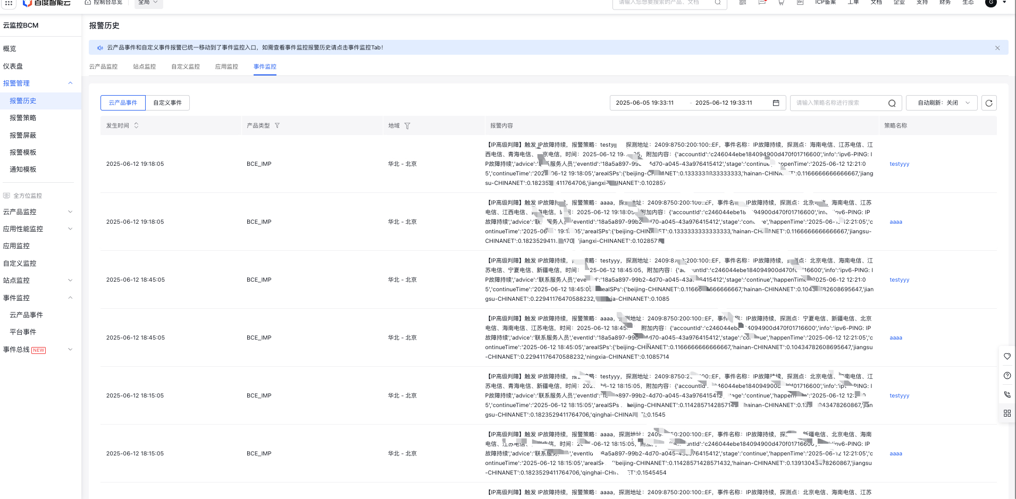
Task: Open the shopping cart icon
Action: (x=781, y=3)
